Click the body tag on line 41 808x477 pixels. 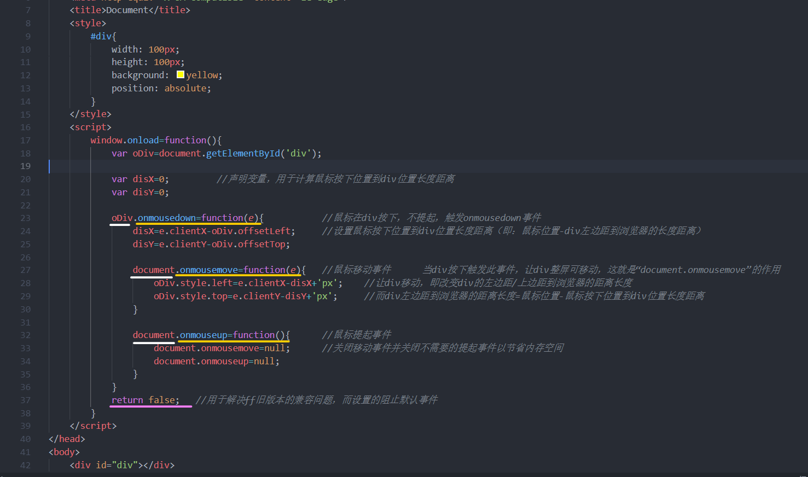click(63, 451)
